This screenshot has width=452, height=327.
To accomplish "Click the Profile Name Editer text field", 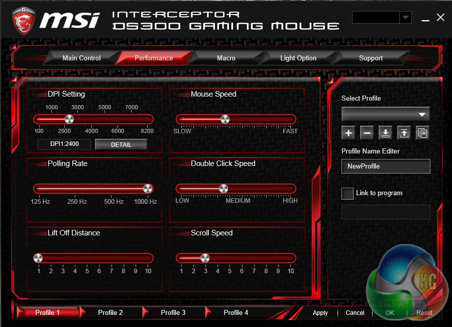I will click(x=386, y=166).
